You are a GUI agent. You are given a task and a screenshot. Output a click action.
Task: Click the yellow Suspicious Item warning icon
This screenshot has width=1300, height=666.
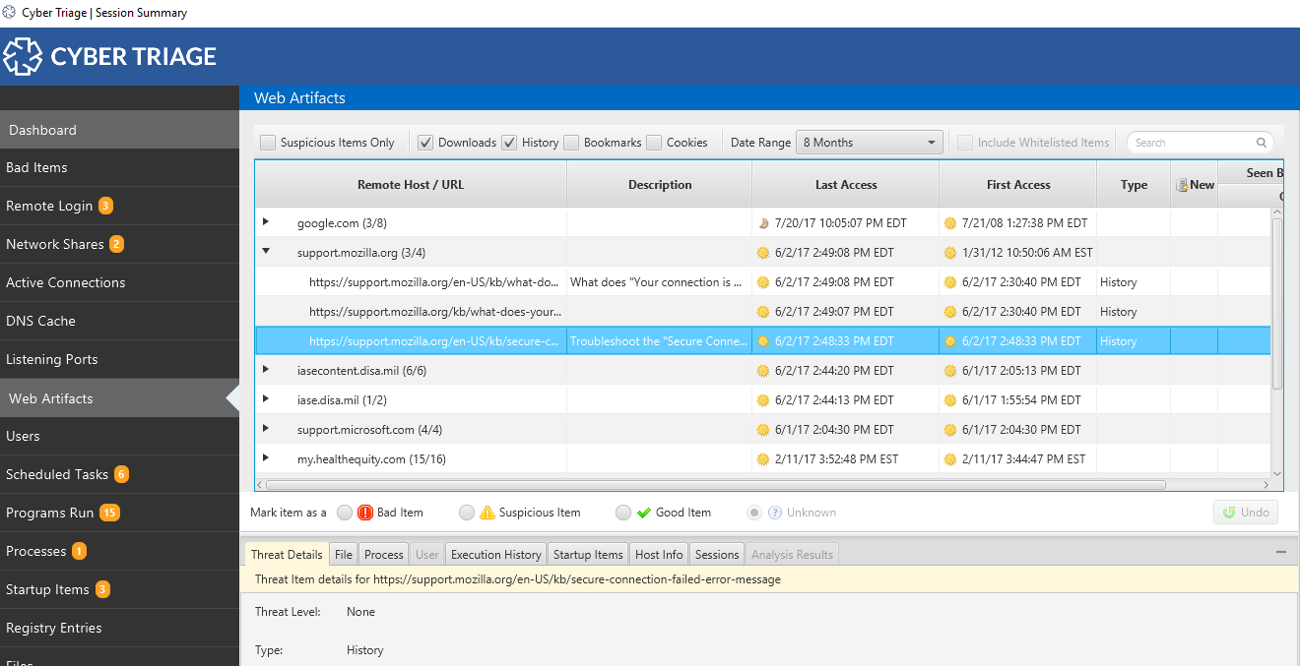click(x=487, y=513)
